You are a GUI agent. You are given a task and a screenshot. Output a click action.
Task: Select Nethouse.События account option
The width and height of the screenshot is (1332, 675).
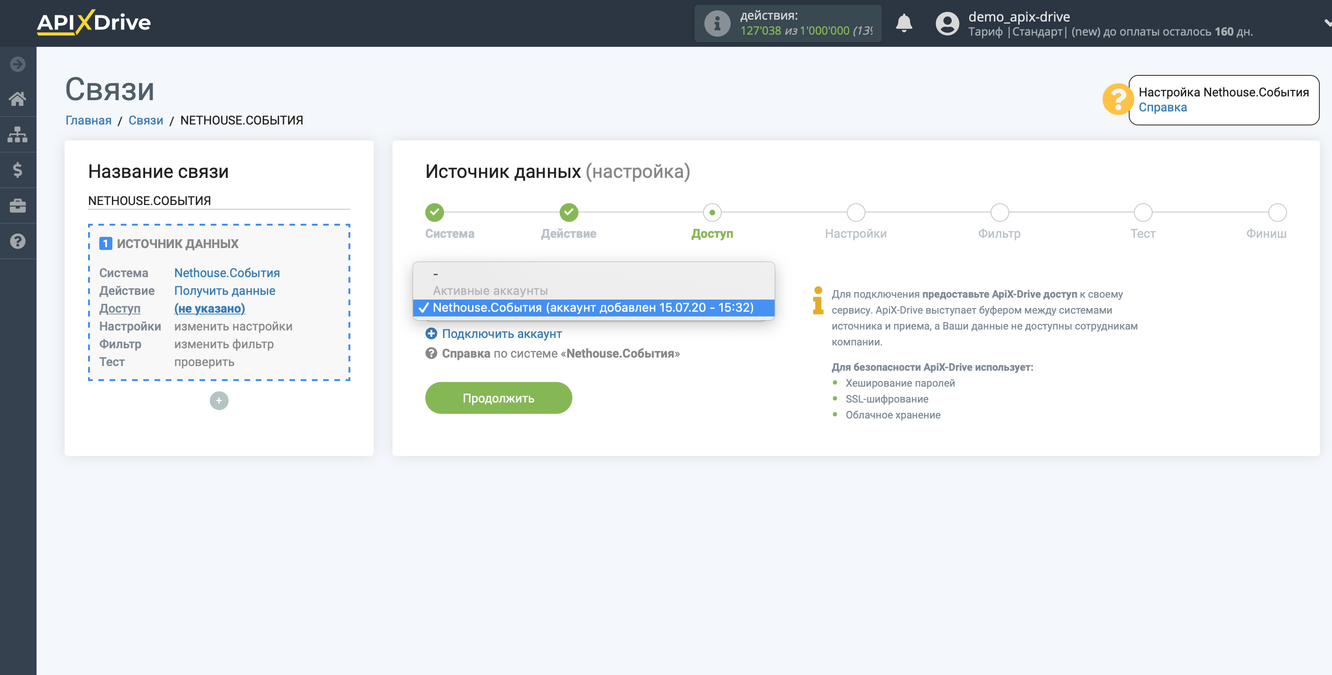[593, 308]
